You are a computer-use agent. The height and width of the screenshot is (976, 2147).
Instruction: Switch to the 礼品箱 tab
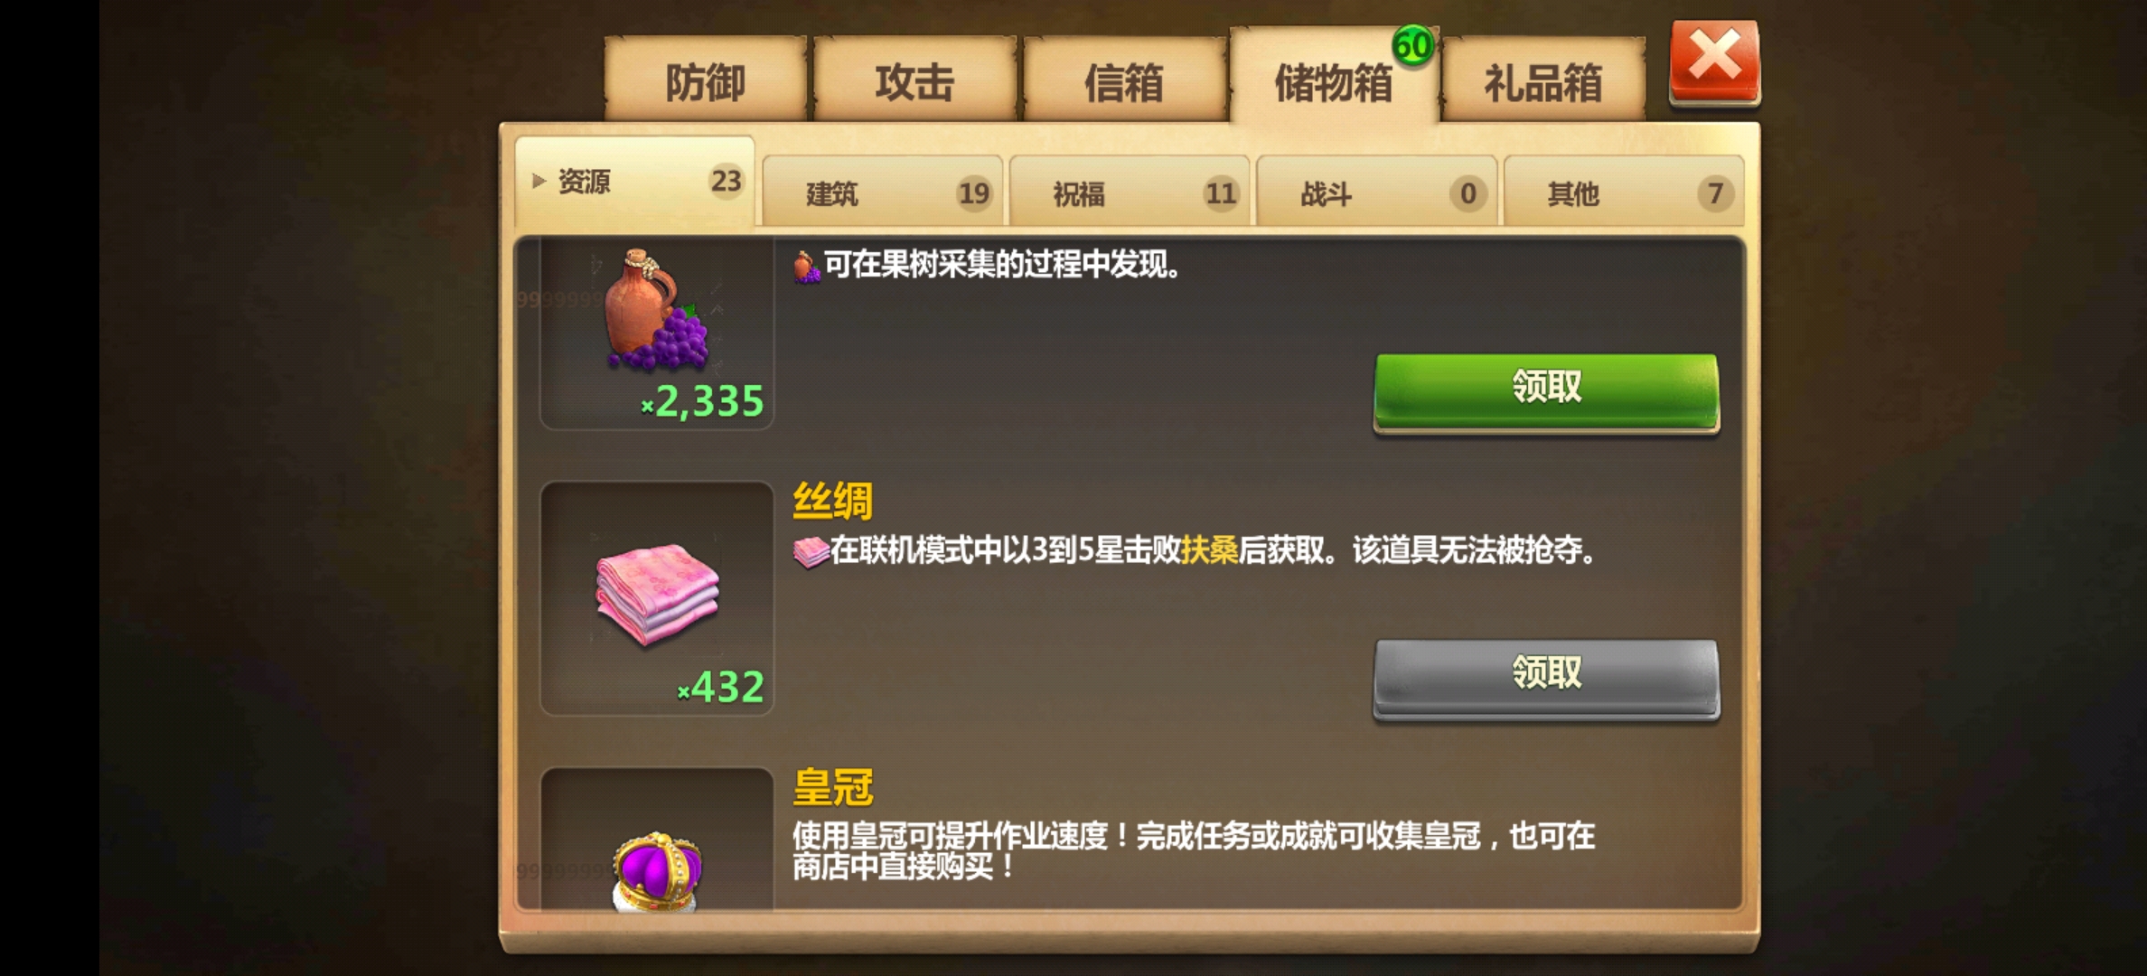coord(1543,81)
